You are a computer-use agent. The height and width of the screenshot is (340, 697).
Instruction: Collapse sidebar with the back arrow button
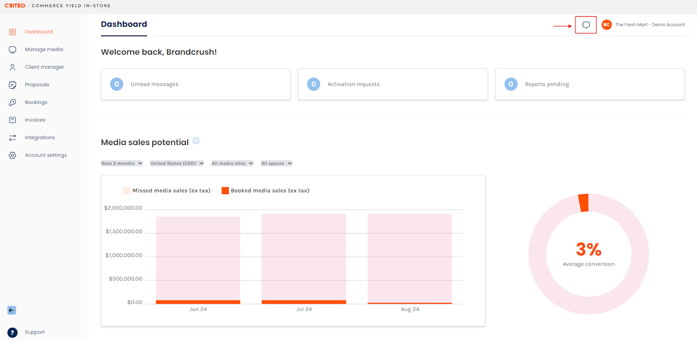12,310
